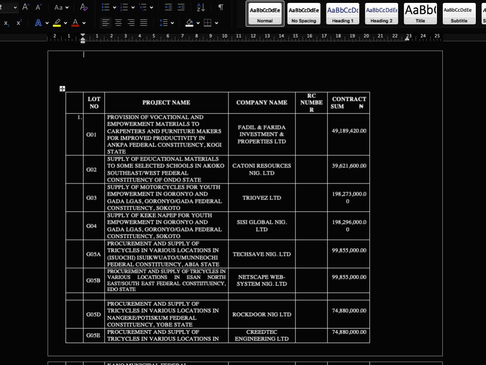Sort text with the A-Z sort icon
The width and height of the screenshot is (486, 365).
201,7
